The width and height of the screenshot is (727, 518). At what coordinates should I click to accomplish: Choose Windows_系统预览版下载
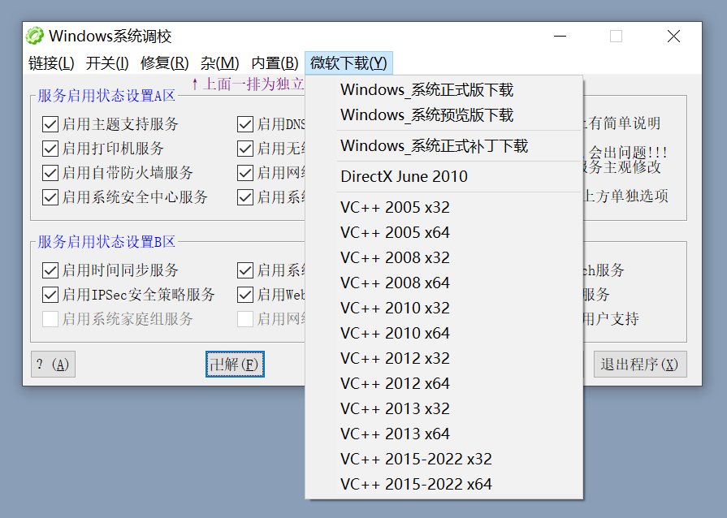[x=444, y=115]
